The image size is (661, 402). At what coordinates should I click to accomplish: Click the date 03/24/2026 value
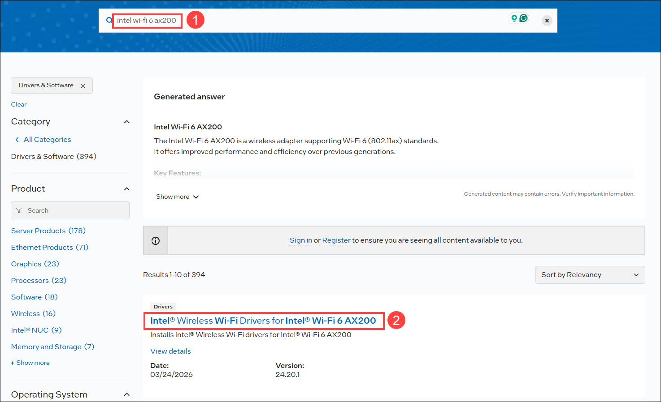tap(171, 375)
